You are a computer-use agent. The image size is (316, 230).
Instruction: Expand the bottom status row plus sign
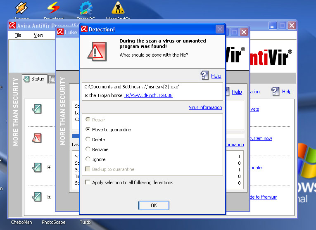tap(50, 197)
